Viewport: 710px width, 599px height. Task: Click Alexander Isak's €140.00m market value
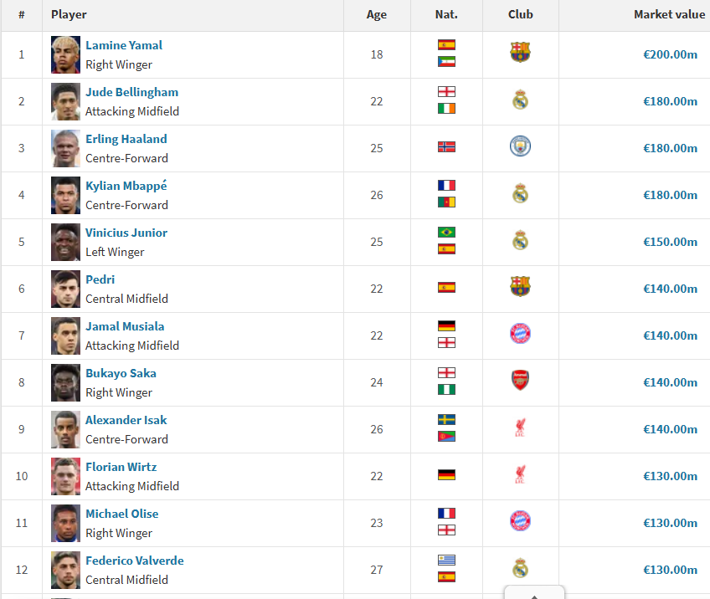point(670,429)
